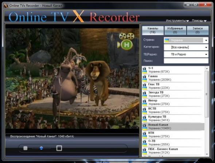Select the Звезда ТВ channel
Screen dimensions: 215x163
pos(173,94)
